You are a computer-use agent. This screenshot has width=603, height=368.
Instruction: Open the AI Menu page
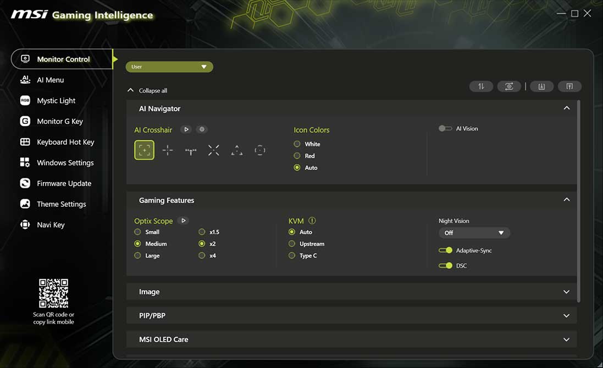(51, 80)
